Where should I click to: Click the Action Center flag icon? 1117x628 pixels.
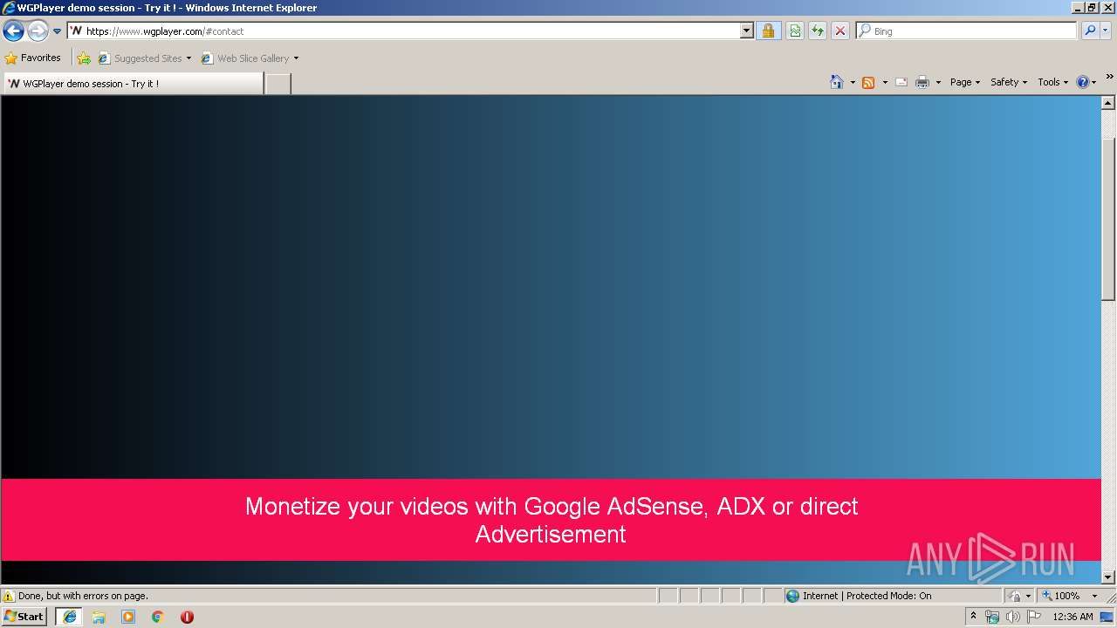(x=1034, y=617)
